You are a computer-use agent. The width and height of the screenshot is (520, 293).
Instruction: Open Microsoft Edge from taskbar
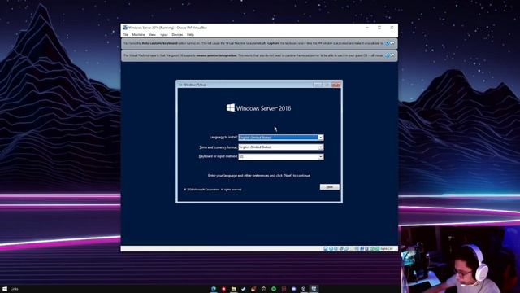coord(214,289)
